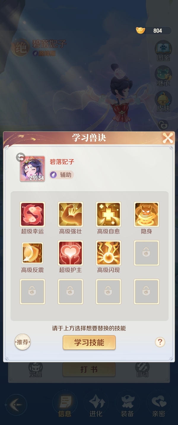Click the question mark help icon

pyautogui.click(x=160, y=342)
